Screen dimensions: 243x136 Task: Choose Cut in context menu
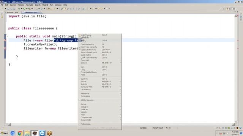[100, 67]
